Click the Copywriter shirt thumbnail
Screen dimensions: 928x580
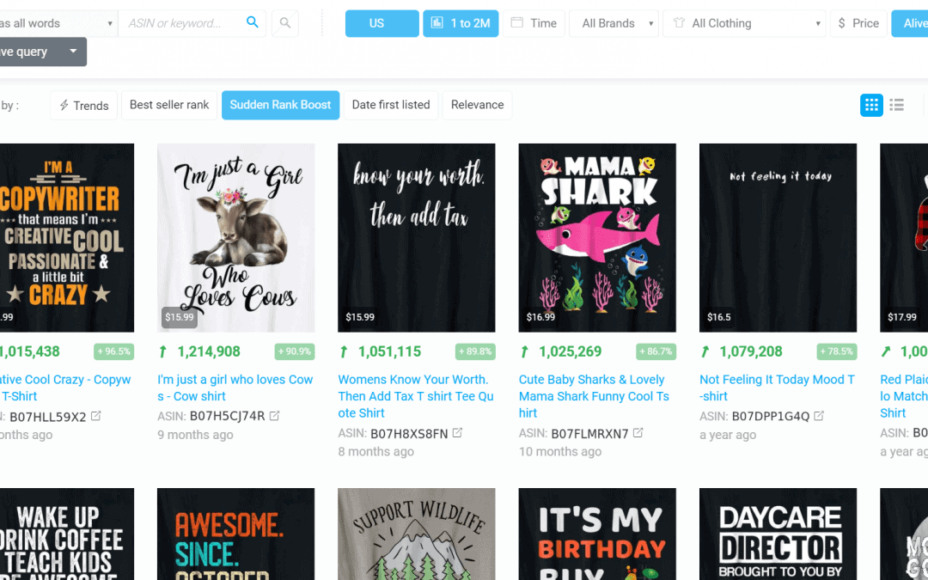pyautogui.click(x=67, y=237)
